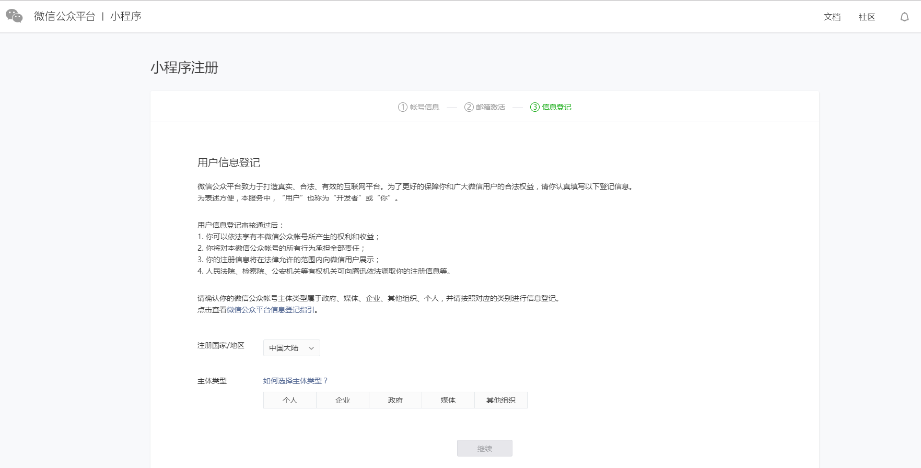Select step 3 信息登记
Screen dimensions: 921x468
pyautogui.click(x=551, y=107)
